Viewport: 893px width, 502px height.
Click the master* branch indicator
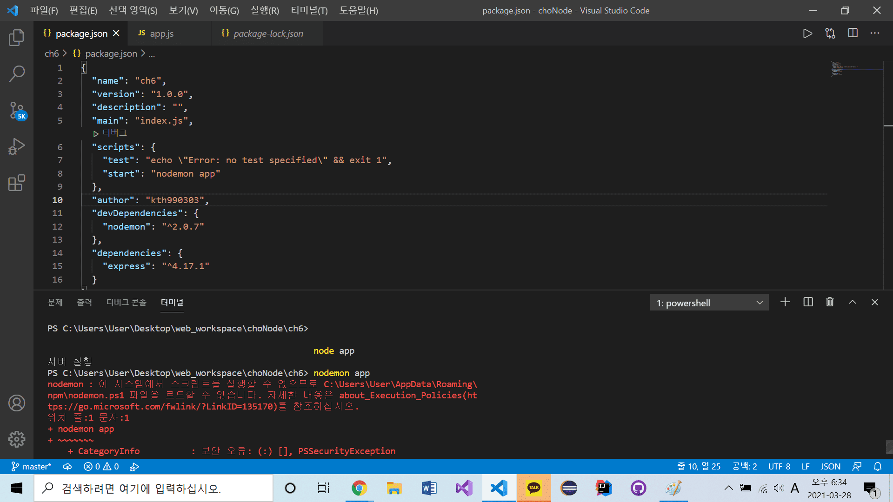point(31,466)
